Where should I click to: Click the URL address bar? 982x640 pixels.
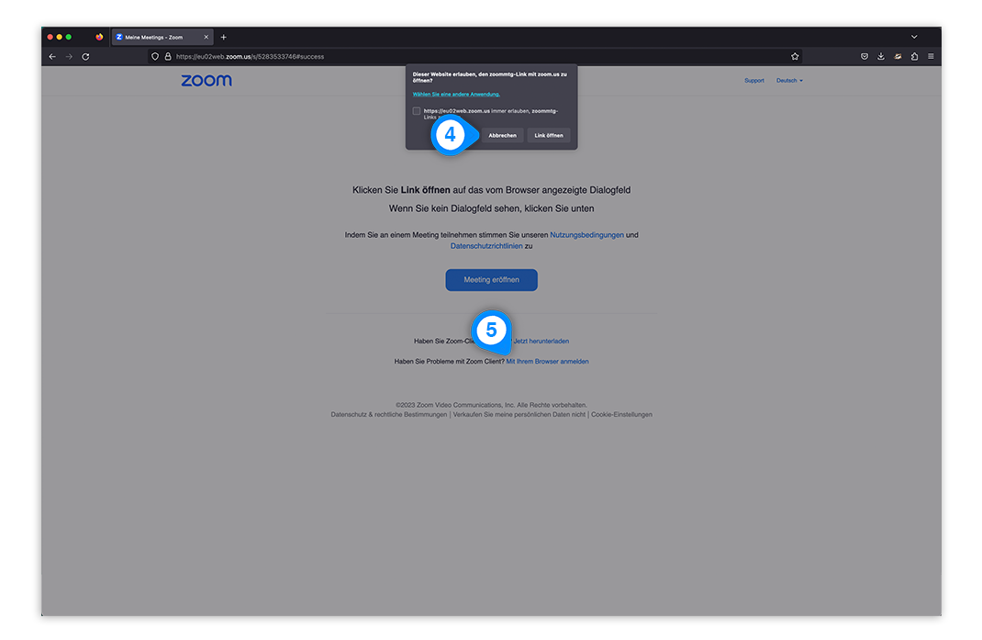coord(476,56)
